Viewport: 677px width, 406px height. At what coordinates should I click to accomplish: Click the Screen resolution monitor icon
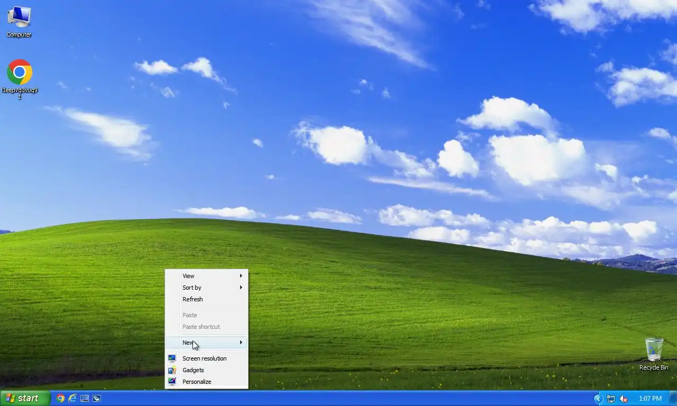172,358
